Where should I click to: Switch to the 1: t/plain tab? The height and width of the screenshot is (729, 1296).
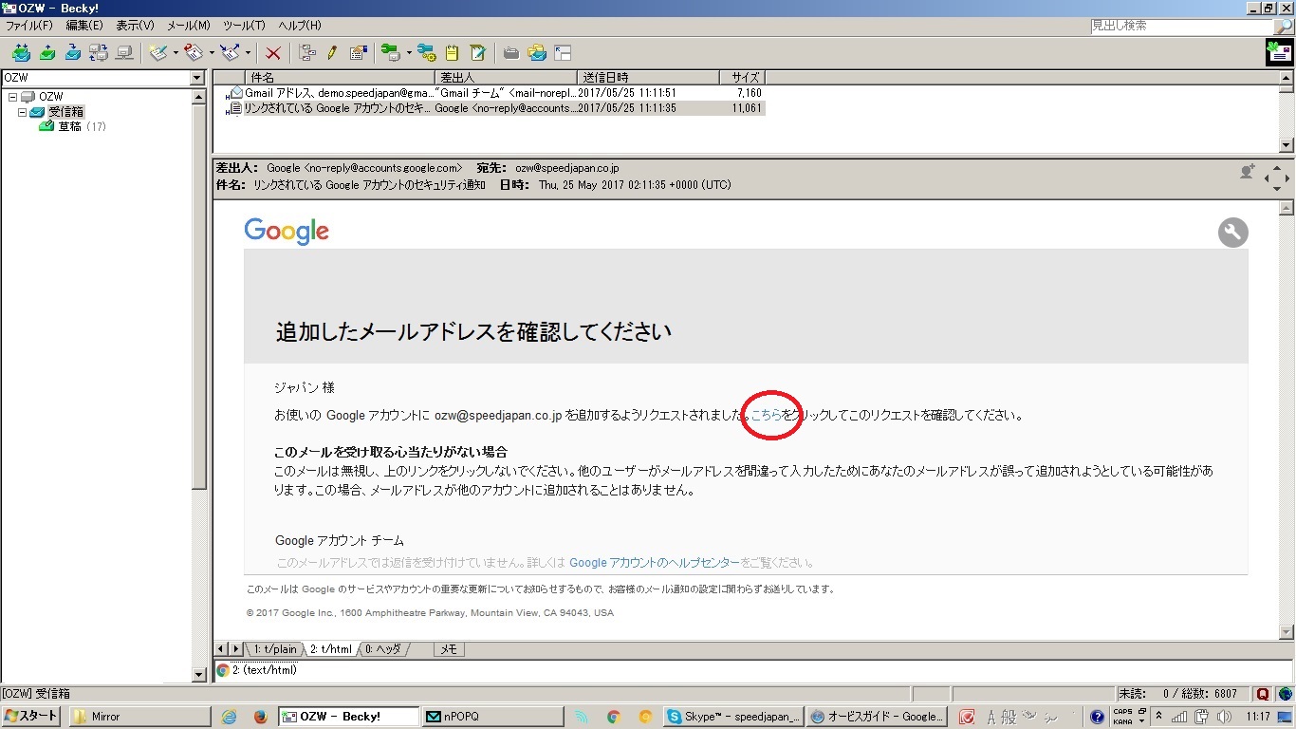click(274, 649)
